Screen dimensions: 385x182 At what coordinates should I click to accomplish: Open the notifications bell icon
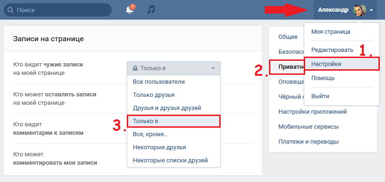[x=130, y=10]
